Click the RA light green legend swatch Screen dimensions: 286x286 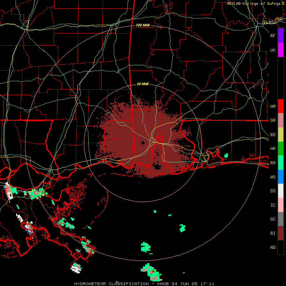(281, 163)
